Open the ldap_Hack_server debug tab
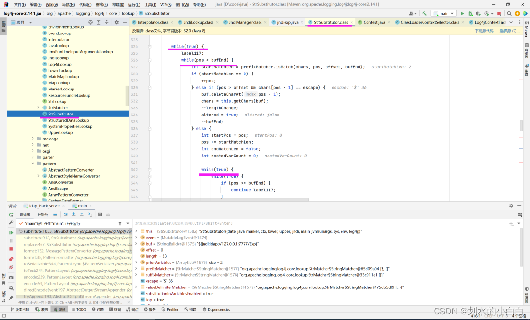530x320 pixels. (x=44, y=205)
